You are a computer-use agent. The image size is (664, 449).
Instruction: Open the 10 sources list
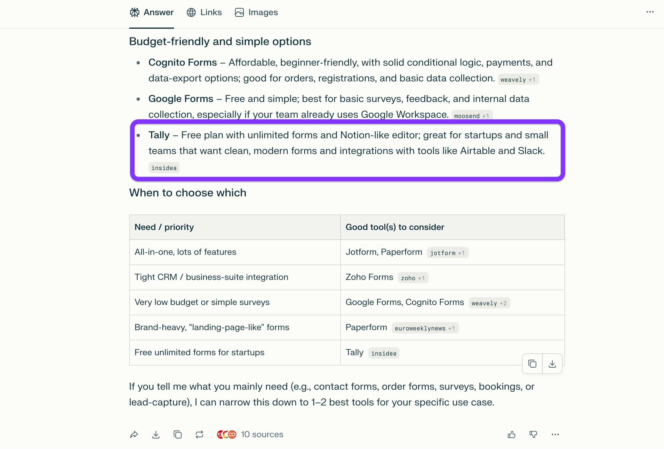click(x=250, y=434)
